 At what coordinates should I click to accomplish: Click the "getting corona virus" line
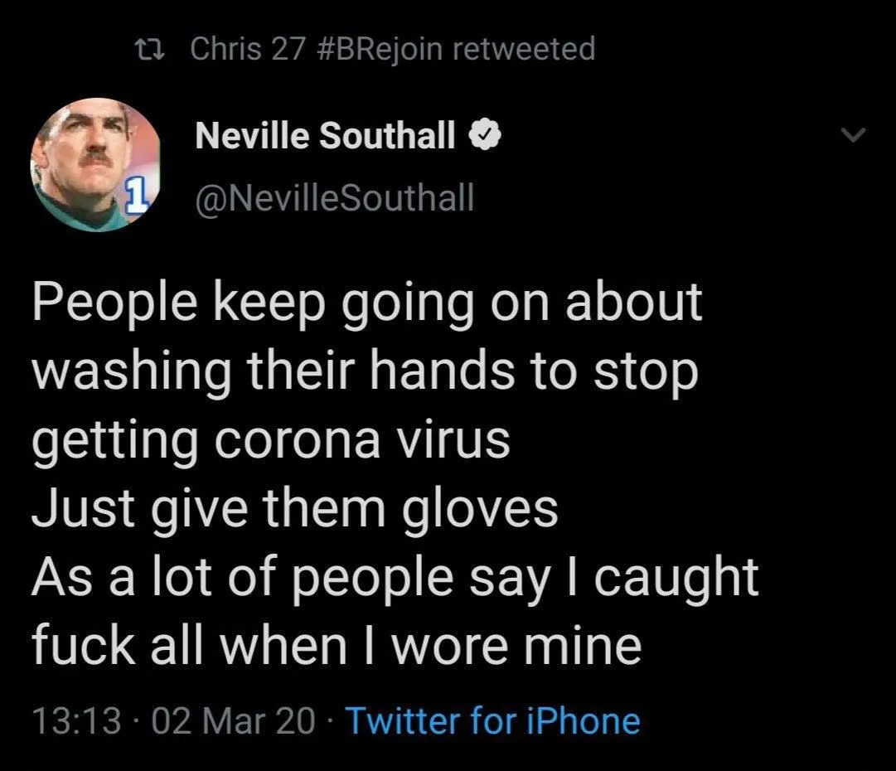[x=270, y=441]
